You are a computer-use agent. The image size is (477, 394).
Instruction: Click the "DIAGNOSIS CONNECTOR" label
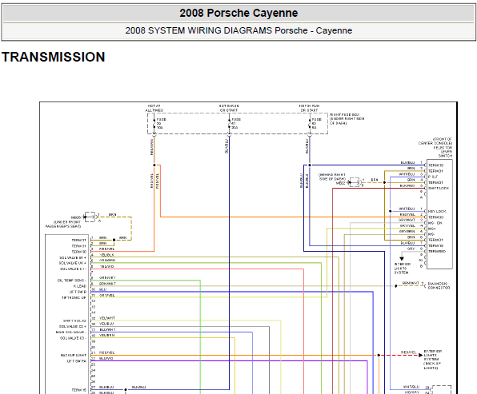tap(439, 285)
